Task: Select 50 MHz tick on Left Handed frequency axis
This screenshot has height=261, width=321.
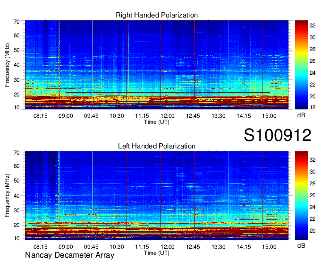Action: [x=17, y=181]
